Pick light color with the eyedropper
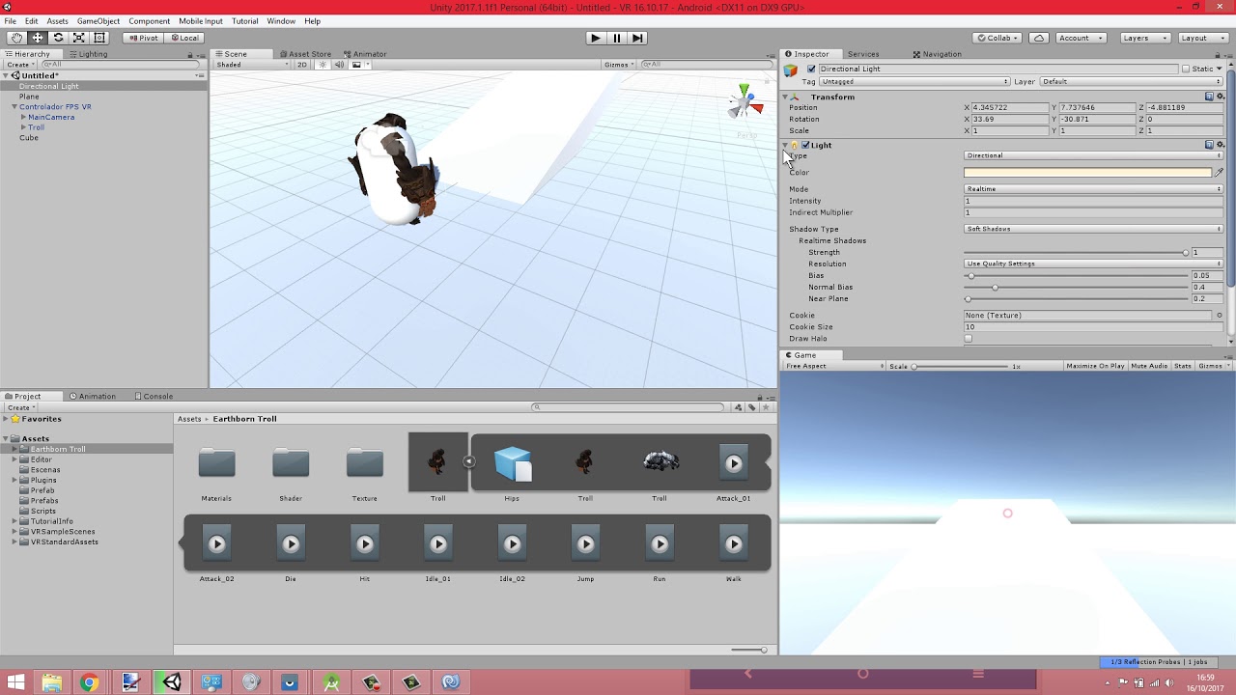The width and height of the screenshot is (1236, 695). [x=1219, y=173]
